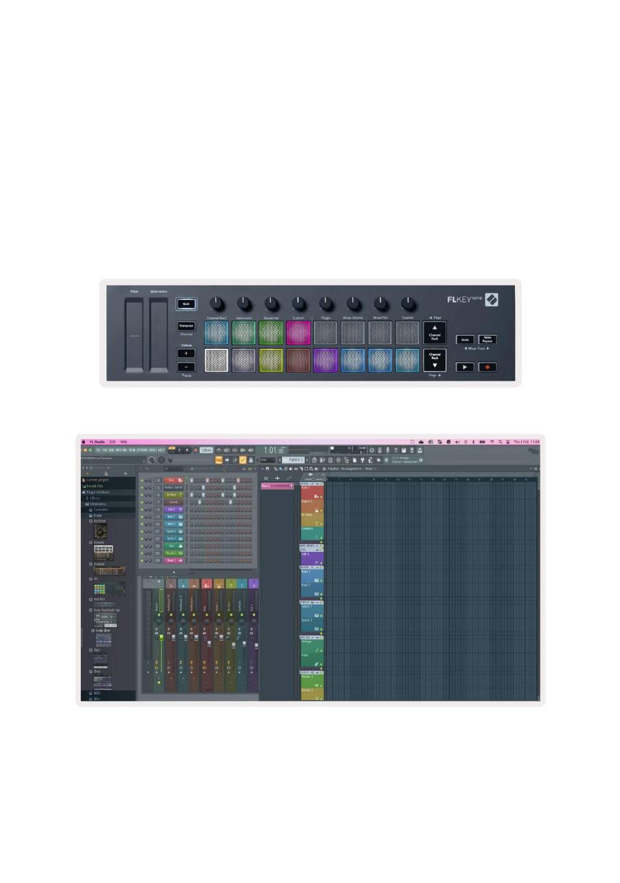Viewport: 620px width, 883px height.
Task: Click the Kick channel's drum icon button
Action: point(180,481)
